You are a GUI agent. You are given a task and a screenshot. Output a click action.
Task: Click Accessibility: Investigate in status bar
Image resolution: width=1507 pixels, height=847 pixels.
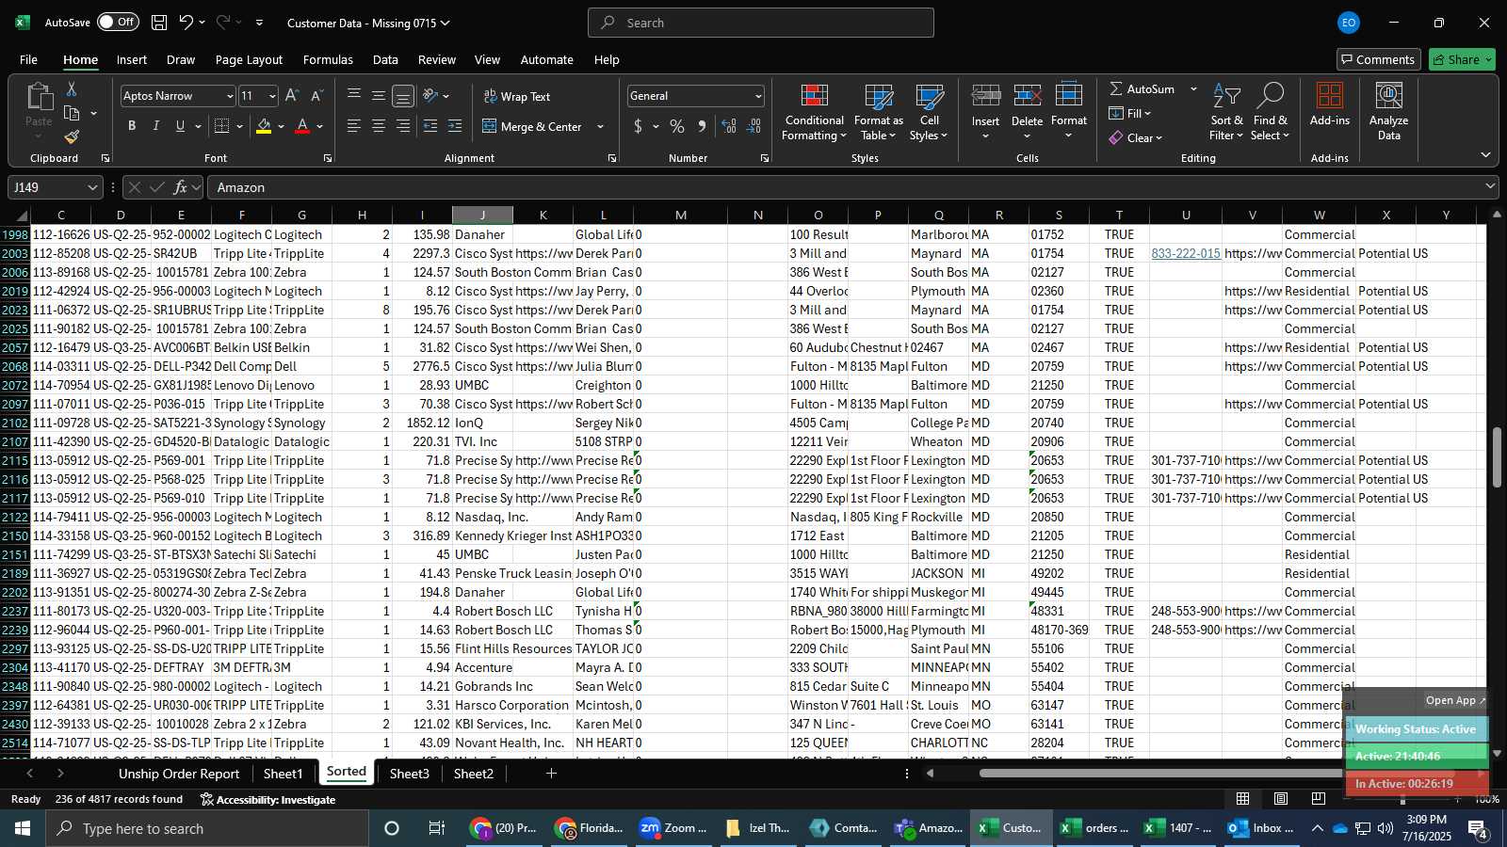pyautogui.click(x=267, y=800)
